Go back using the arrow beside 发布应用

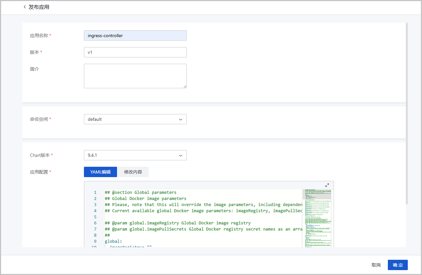coord(25,7)
